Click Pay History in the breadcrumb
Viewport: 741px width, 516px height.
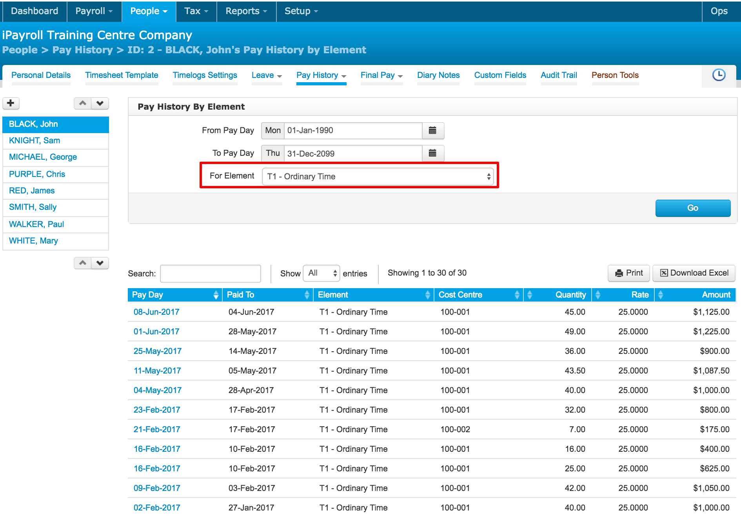click(x=82, y=50)
